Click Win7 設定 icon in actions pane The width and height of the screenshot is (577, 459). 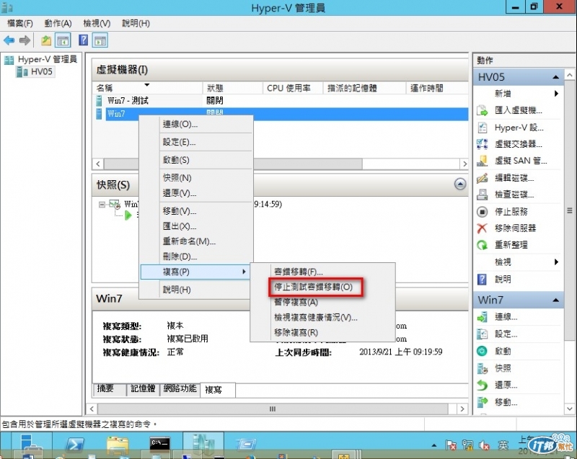click(482, 334)
